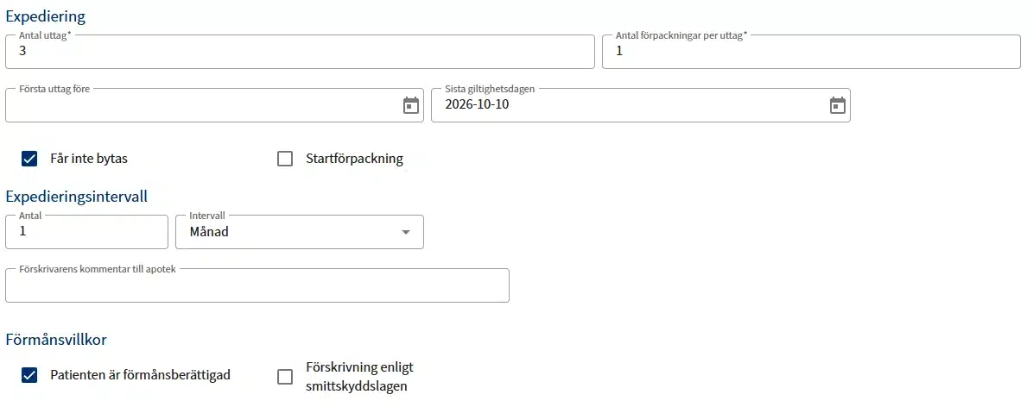Focus the Antal förpackningar per uttag field

810,53
